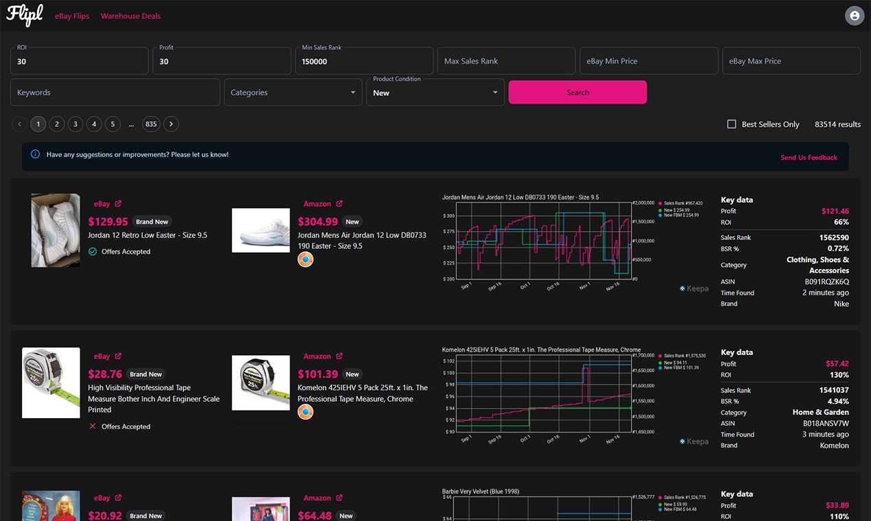Click eBay title Jordan 12 Retro Low Easter

(147, 235)
